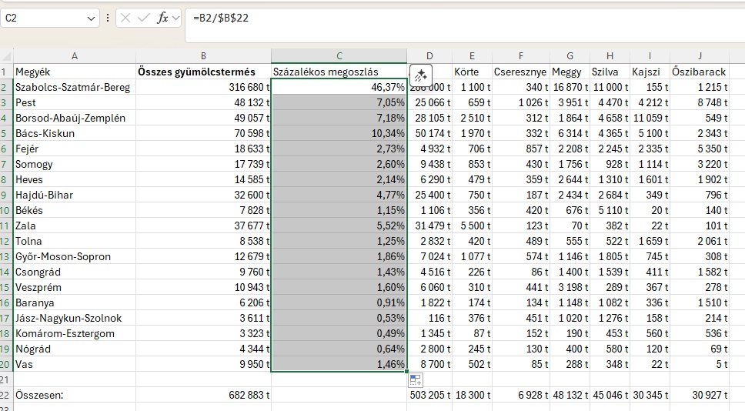Expand the dropdown chevron next to fx
Screen dimensions: 745x411
tap(176, 18)
